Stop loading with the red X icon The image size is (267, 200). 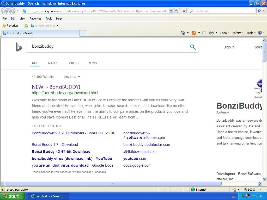point(184,11)
